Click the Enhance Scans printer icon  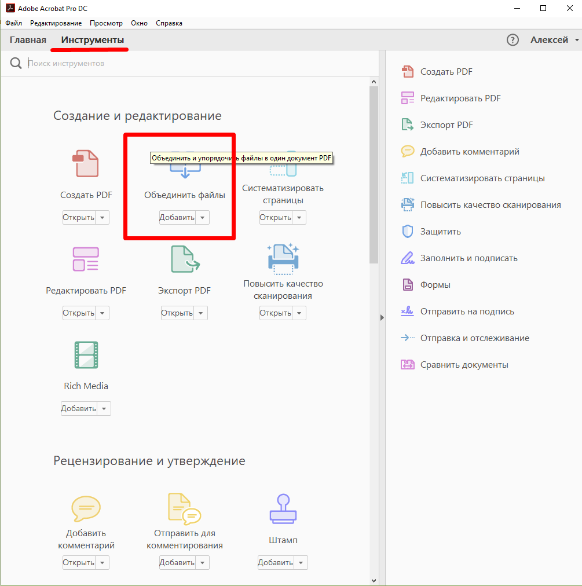pyautogui.click(x=283, y=259)
